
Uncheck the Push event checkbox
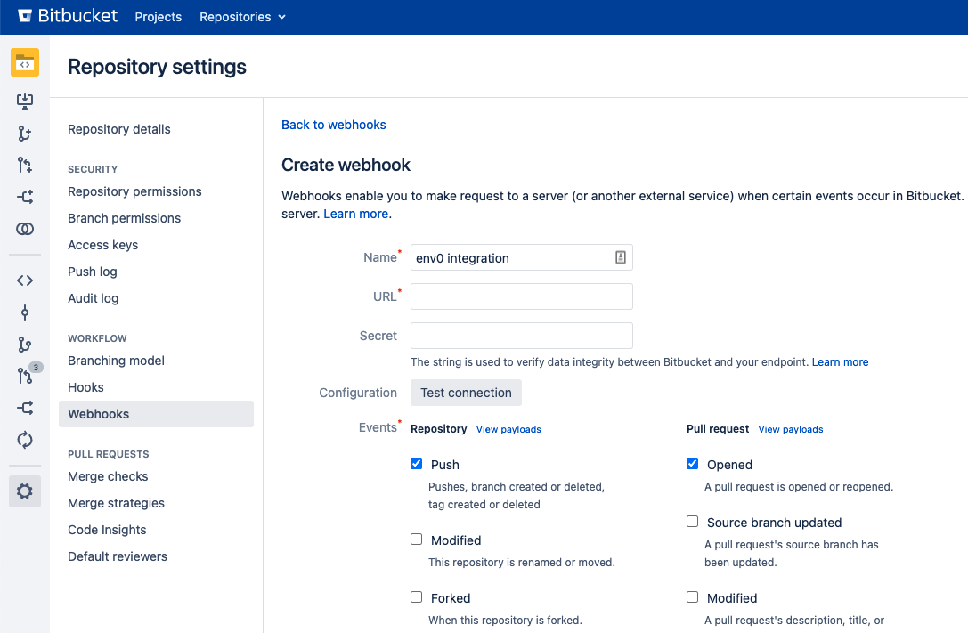(x=417, y=463)
